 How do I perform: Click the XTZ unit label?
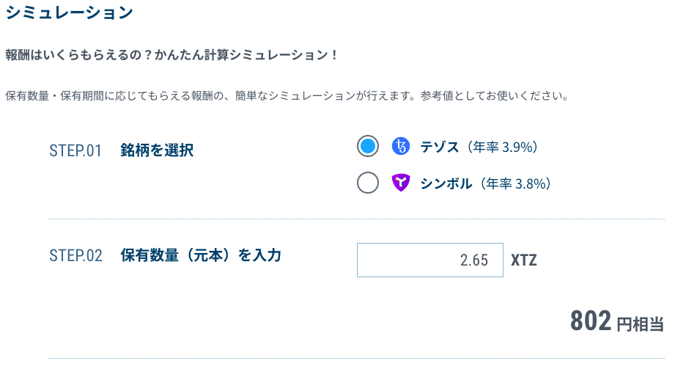click(x=524, y=260)
